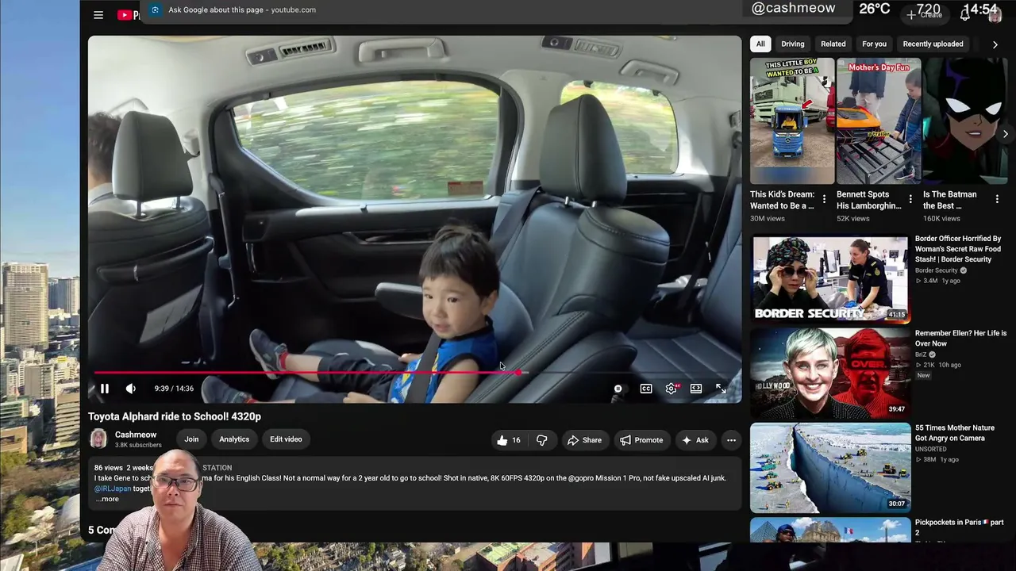1016x571 pixels.
Task: Show next Shorts with the shelf arrow
Action: (x=1005, y=134)
